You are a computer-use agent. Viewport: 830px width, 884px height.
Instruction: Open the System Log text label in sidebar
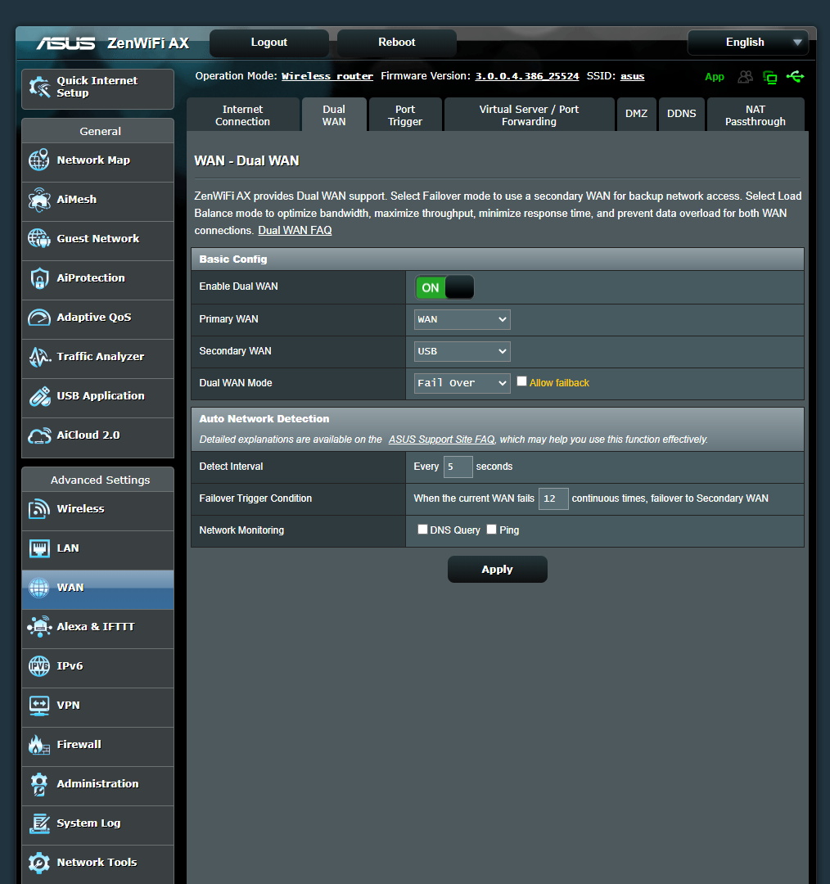click(x=88, y=823)
